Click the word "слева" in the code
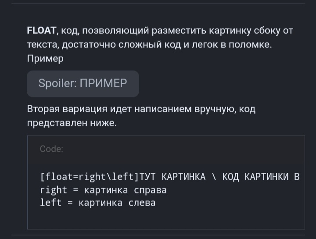Viewport: 316px width, 239px height. pos(142,203)
